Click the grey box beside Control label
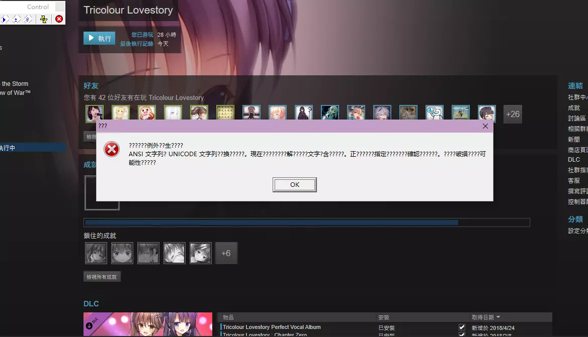Viewport: 588px width, 337px height. 60,7
